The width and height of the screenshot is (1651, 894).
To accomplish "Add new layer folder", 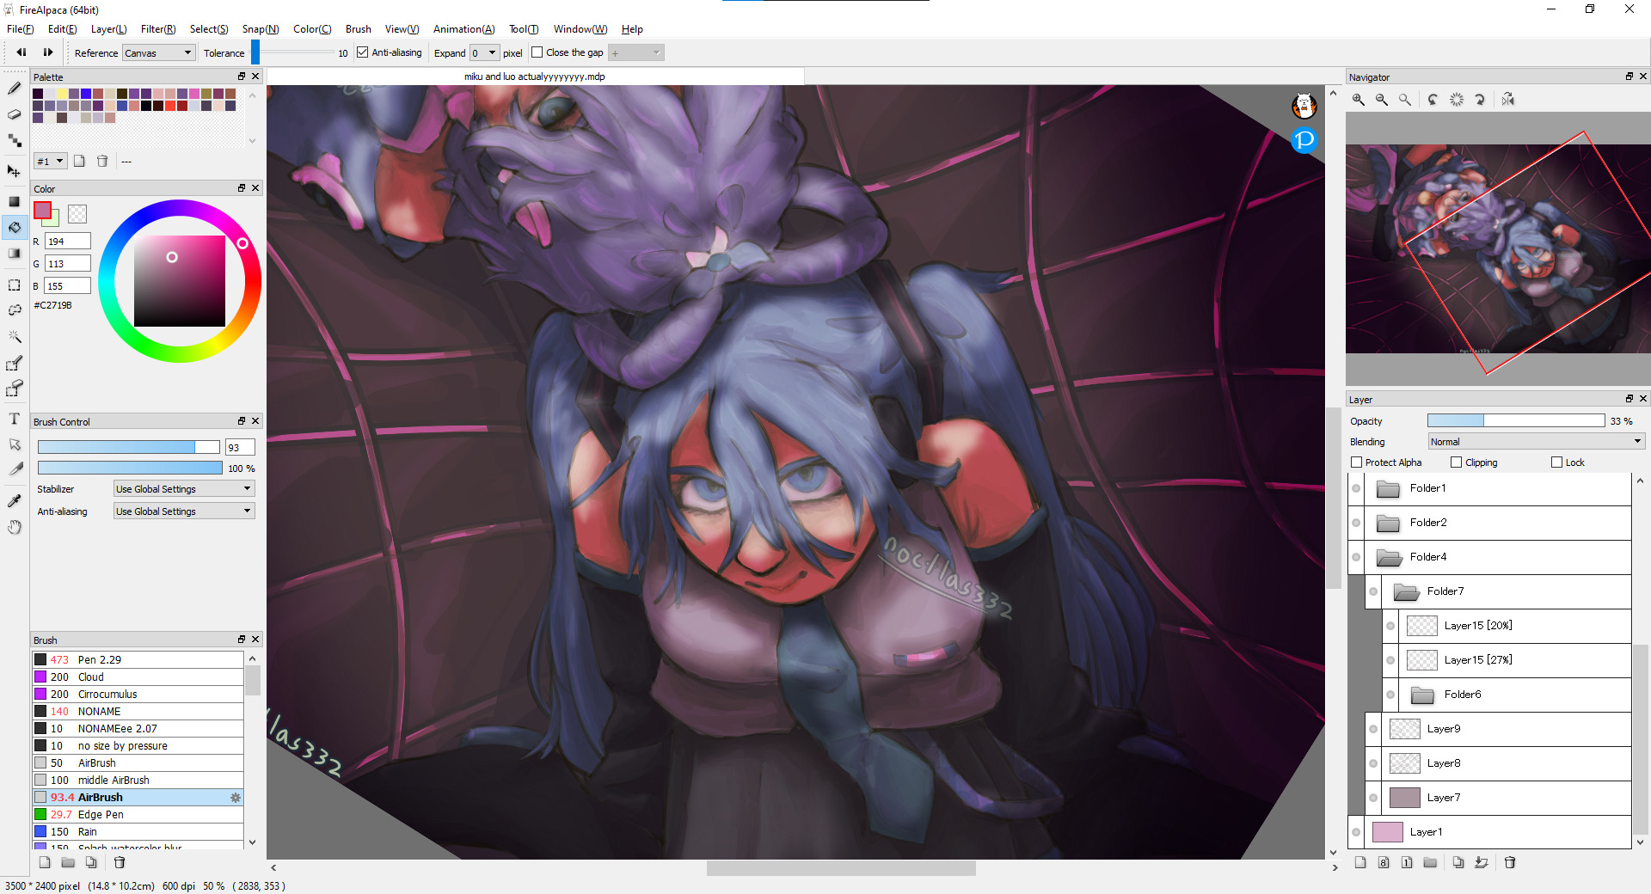I will click(x=1430, y=862).
